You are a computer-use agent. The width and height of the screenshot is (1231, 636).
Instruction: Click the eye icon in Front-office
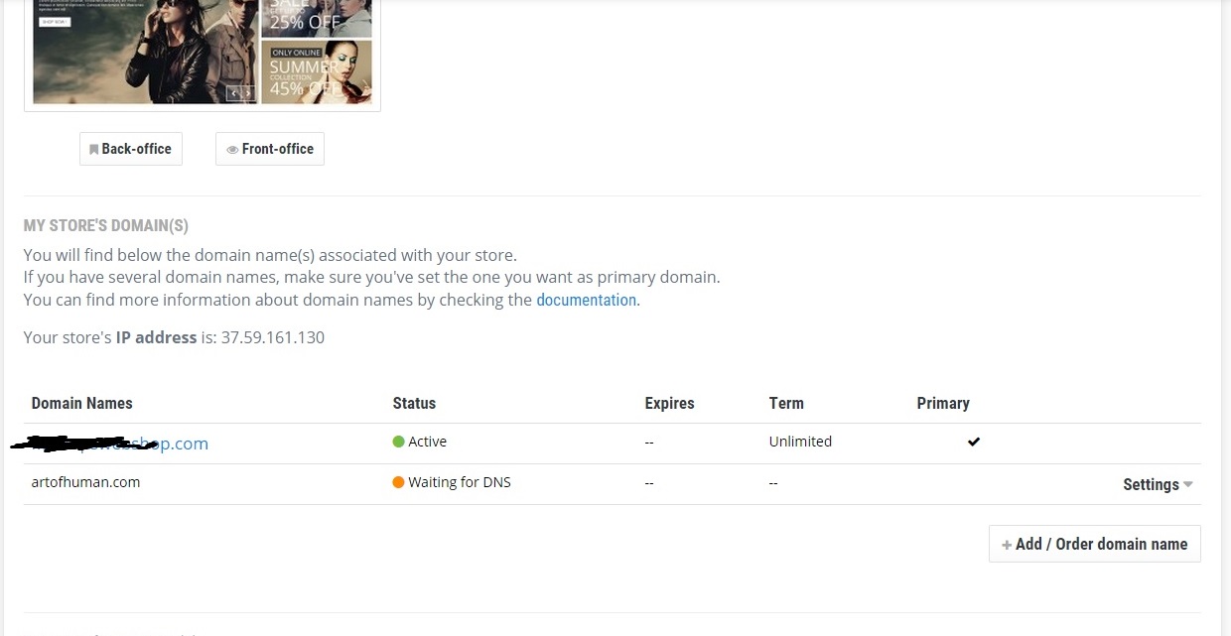pyautogui.click(x=232, y=150)
